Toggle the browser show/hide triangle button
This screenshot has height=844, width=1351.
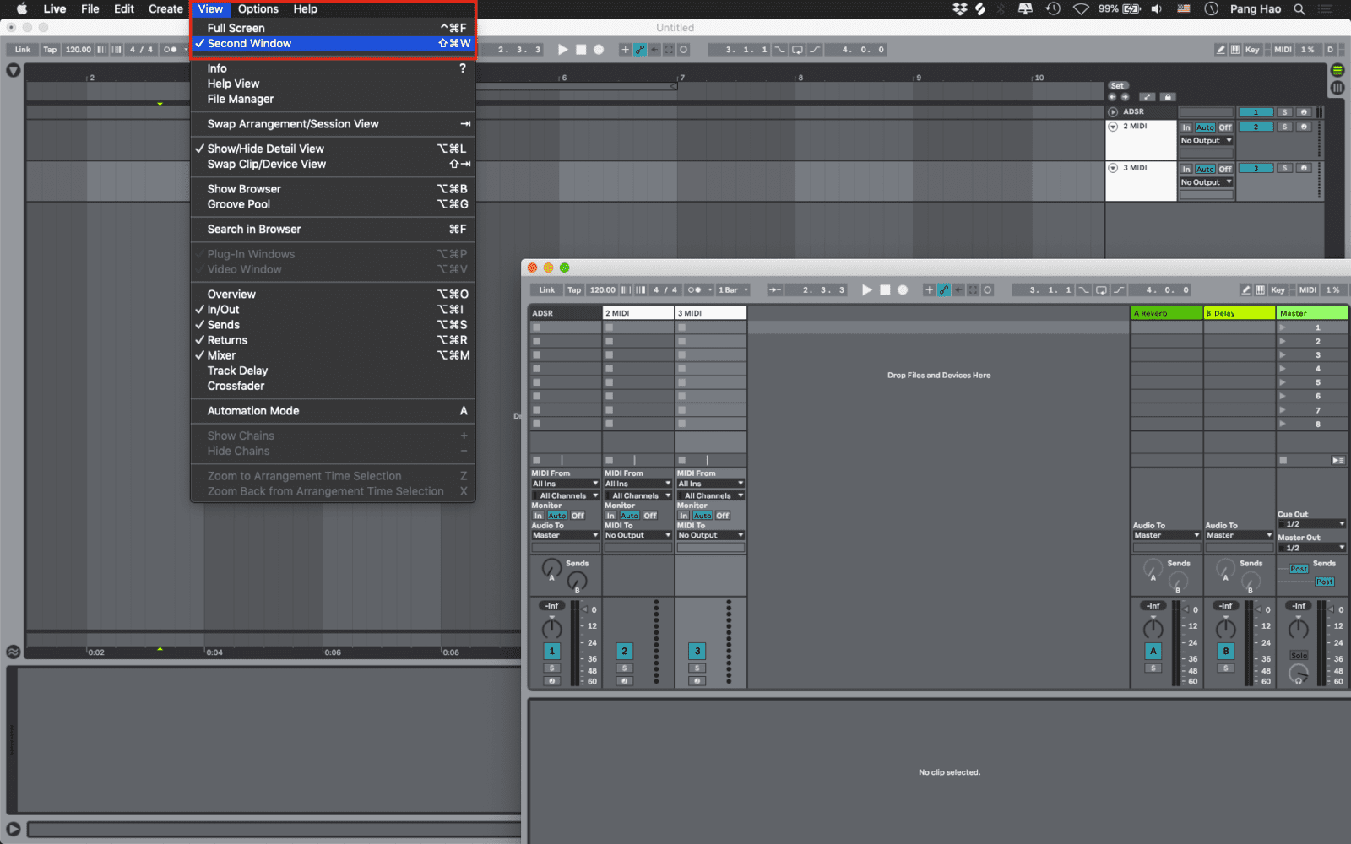[13, 70]
